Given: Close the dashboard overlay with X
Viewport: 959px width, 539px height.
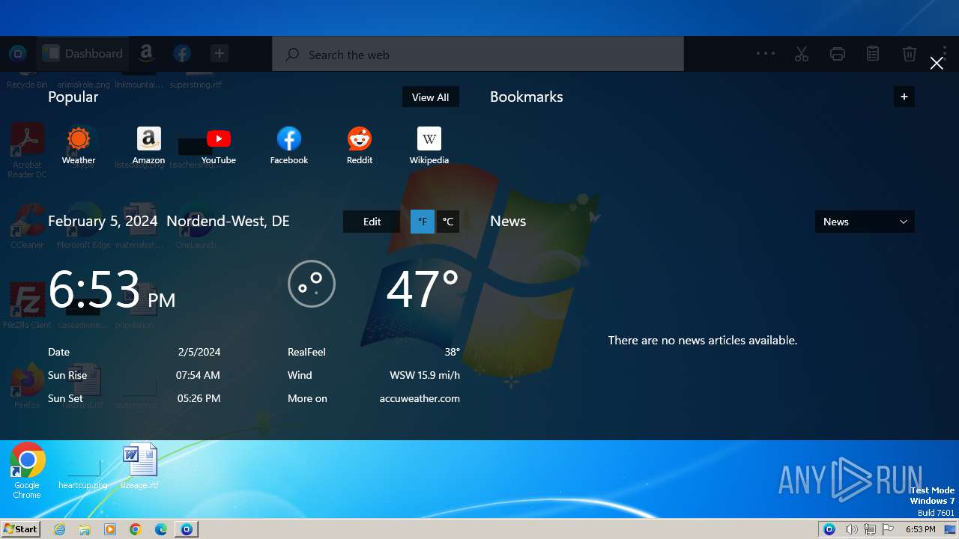Looking at the screenshot, I should [x=937, y=63].
